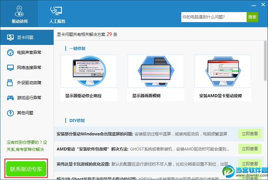Click the DIY修复 section heading
The width and height of the screenshot is (268, 180).
[77, 121]
